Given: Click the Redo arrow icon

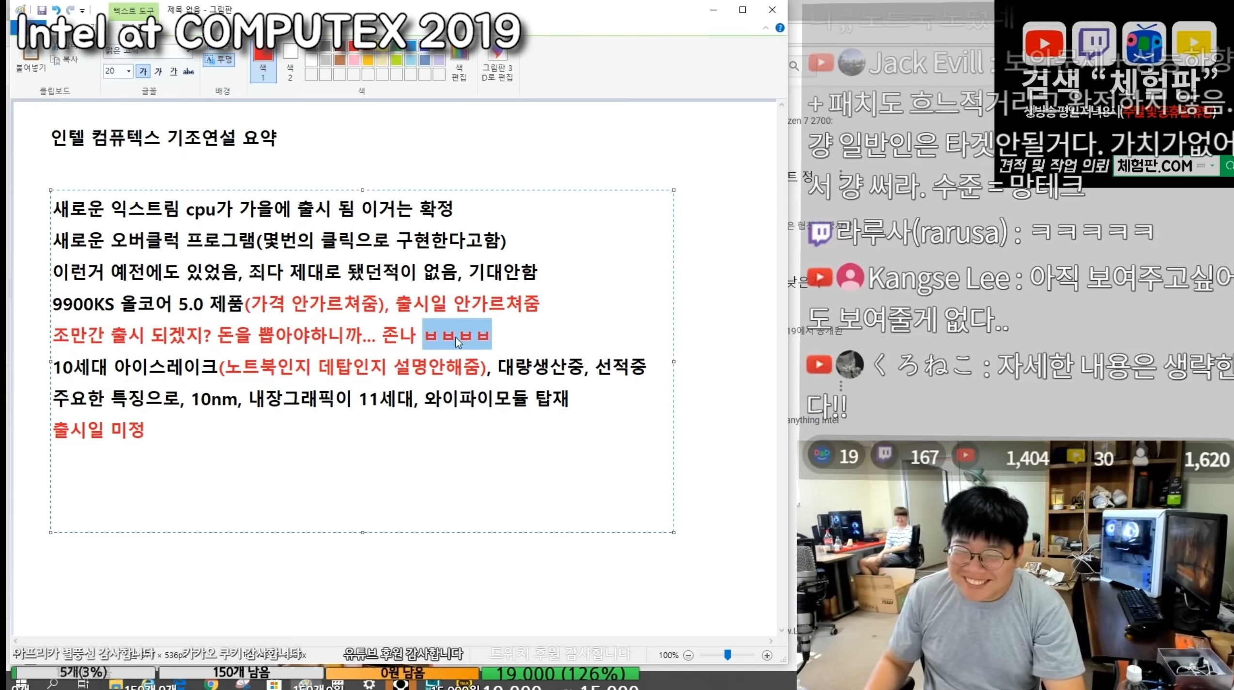Looking at the screenshot, I should click(70, 10).
